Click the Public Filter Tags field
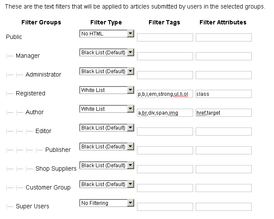Image resolution: width=274 pixels, height=219 pixels. [x=165, y=38]
